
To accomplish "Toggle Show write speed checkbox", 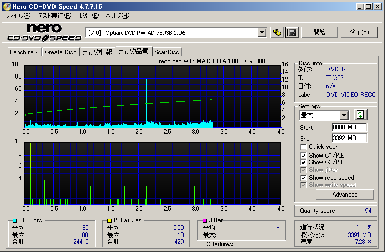I will coord(303,185).
